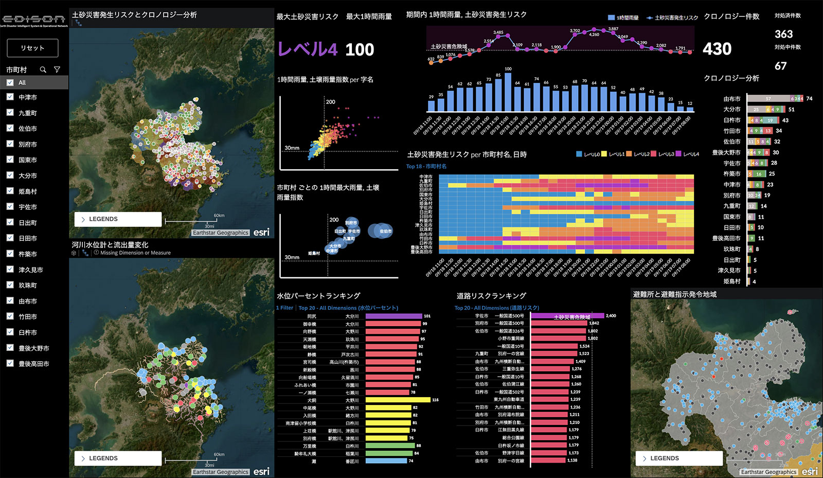Select the 由布市 bar in chronology analysis
This screenshot has height=478, width=823.
(x=775, y=98)
